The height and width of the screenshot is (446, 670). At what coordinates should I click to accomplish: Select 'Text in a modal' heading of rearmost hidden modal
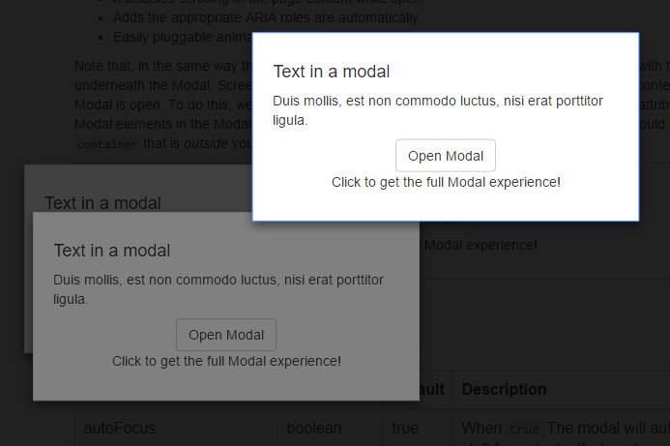pyautogui.click(x=103, y=203)
